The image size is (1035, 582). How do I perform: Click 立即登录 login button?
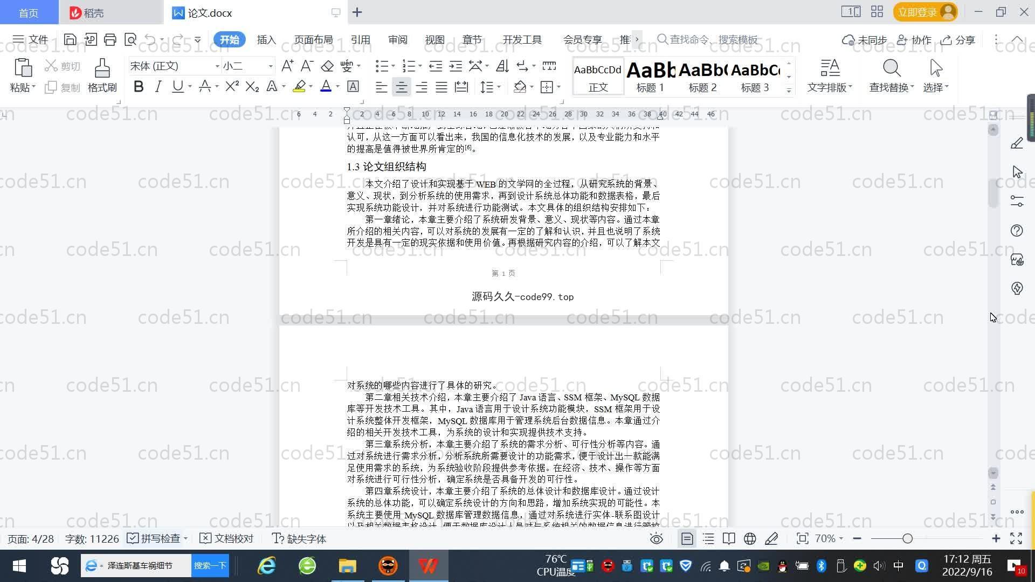tap(925, 12)
